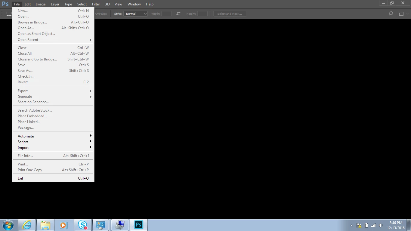
Task: Swap width and height values icon
Action: click(x=178, y=14)
